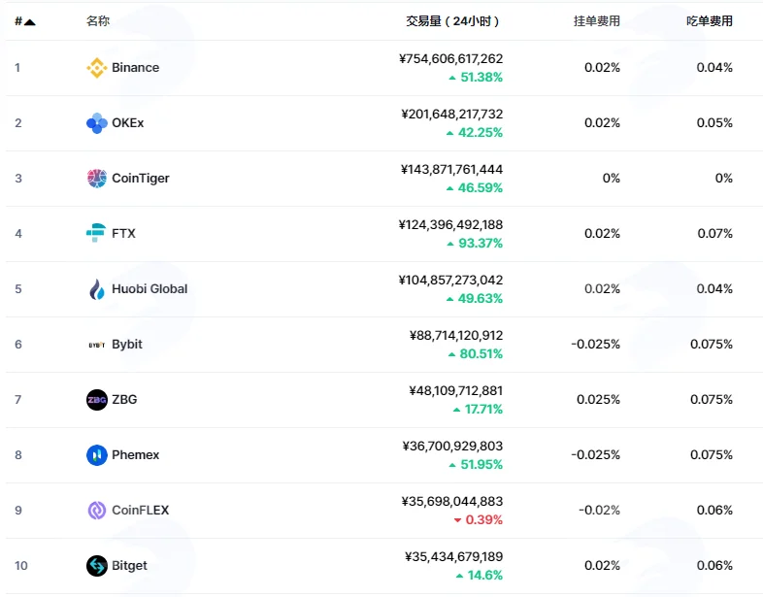
Task: Open the Binance exchange name link
Action: pos(135,68)
